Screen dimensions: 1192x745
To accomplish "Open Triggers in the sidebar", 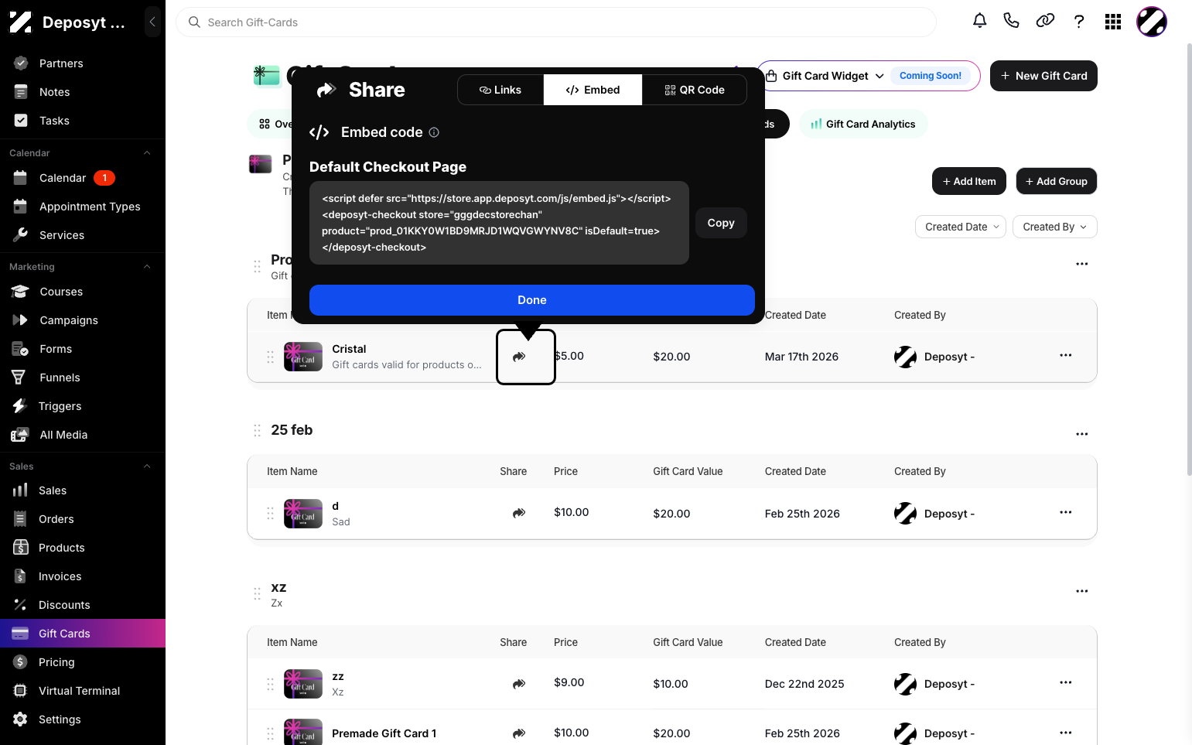I will [x=83, y=406].
